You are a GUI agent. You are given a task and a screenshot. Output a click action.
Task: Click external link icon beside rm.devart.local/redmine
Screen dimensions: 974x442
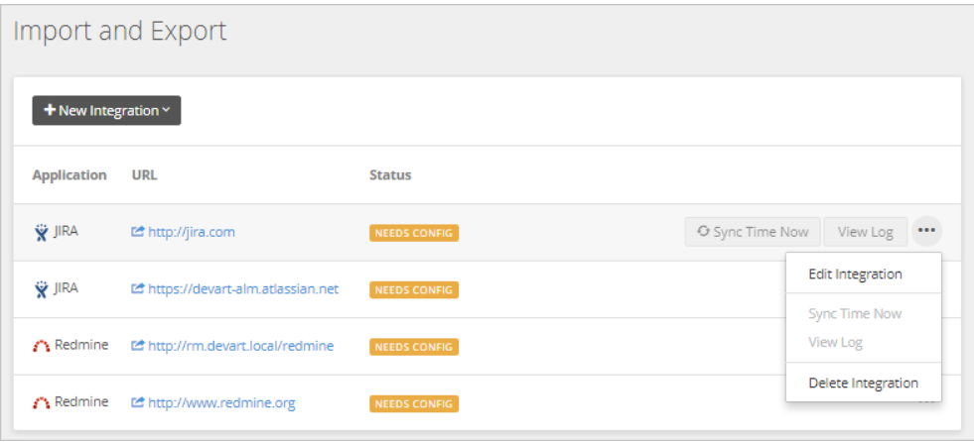click(x=138, y=346)
